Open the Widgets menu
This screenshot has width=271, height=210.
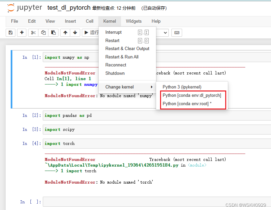[134, 21]
